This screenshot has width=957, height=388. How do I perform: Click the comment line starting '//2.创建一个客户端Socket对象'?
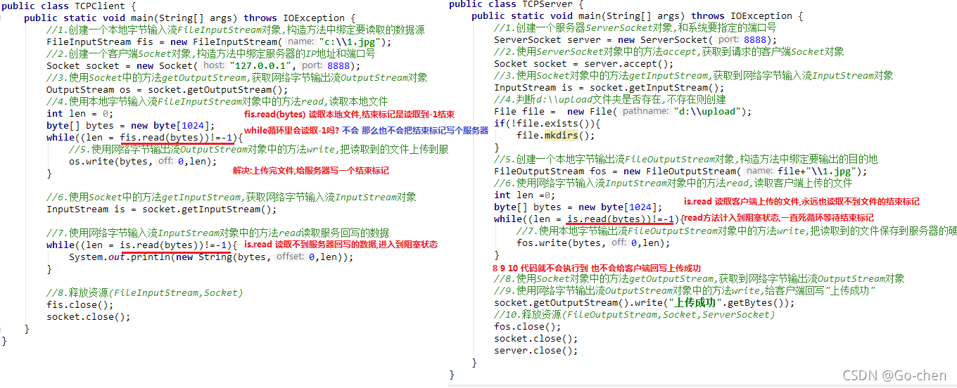coord(210,53)
